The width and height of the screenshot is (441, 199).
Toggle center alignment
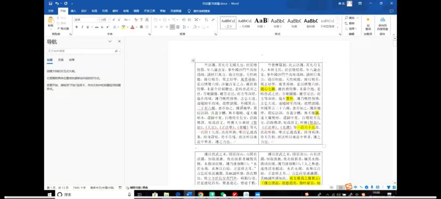coord(161,27)
